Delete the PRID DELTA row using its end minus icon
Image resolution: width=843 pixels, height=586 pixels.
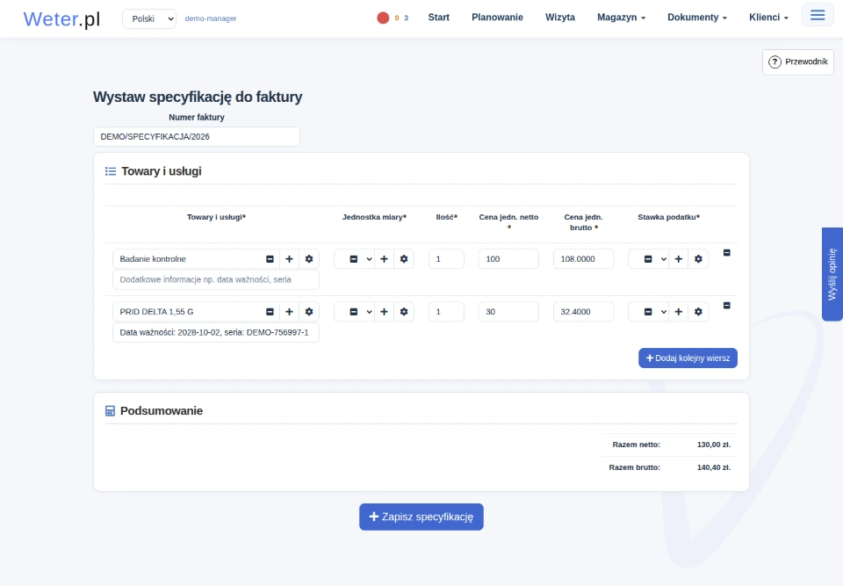click(727, 305)
